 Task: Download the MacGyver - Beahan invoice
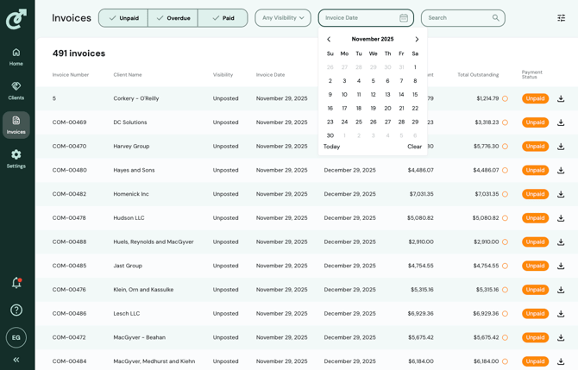click(x=561, y=337)
